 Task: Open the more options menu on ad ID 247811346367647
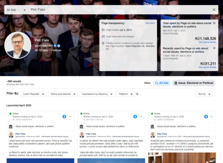click(70, 117)
